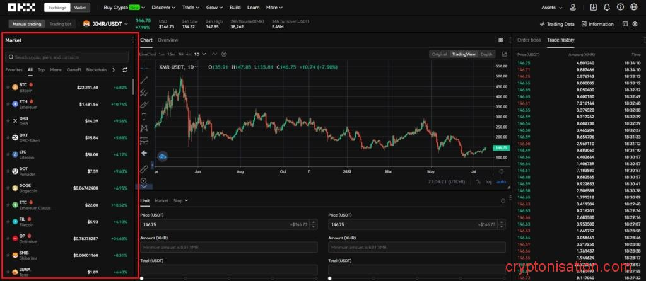The image size is (646, 281).
Task: Select the trend line drawing tool
Action: tap(144, 79)
